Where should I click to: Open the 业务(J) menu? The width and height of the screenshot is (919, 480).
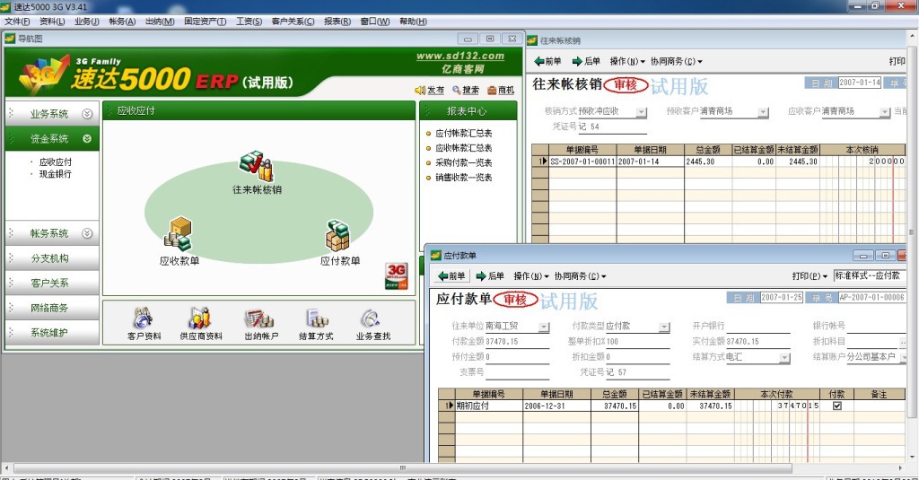point(87,22)
